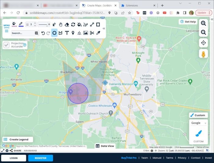Viewport: 214px width, 163px height.
Task: Open the Privacy link
Action: pyautogui.click(x=182, y=158)
